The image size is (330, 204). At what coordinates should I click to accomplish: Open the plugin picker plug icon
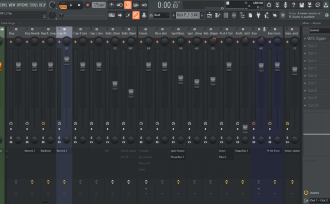pos(258,15)
